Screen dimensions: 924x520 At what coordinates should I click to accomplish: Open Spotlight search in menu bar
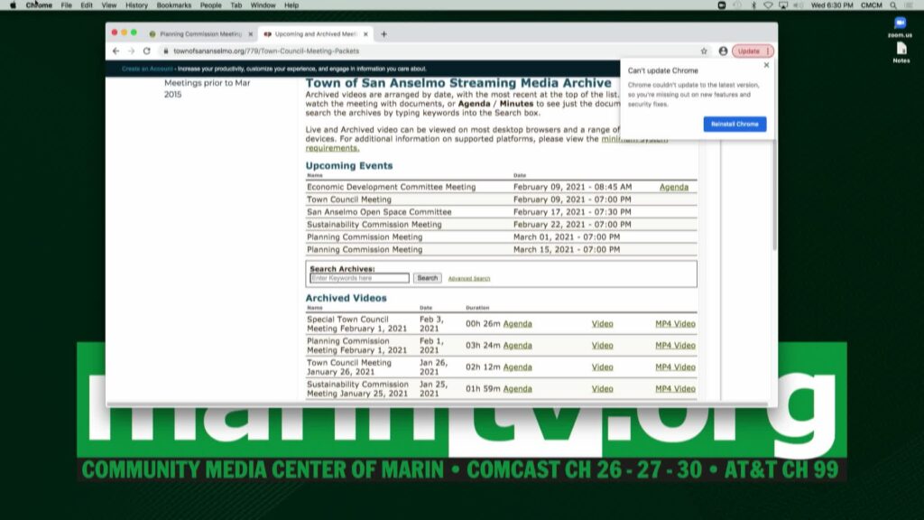(x=893, y=5)
